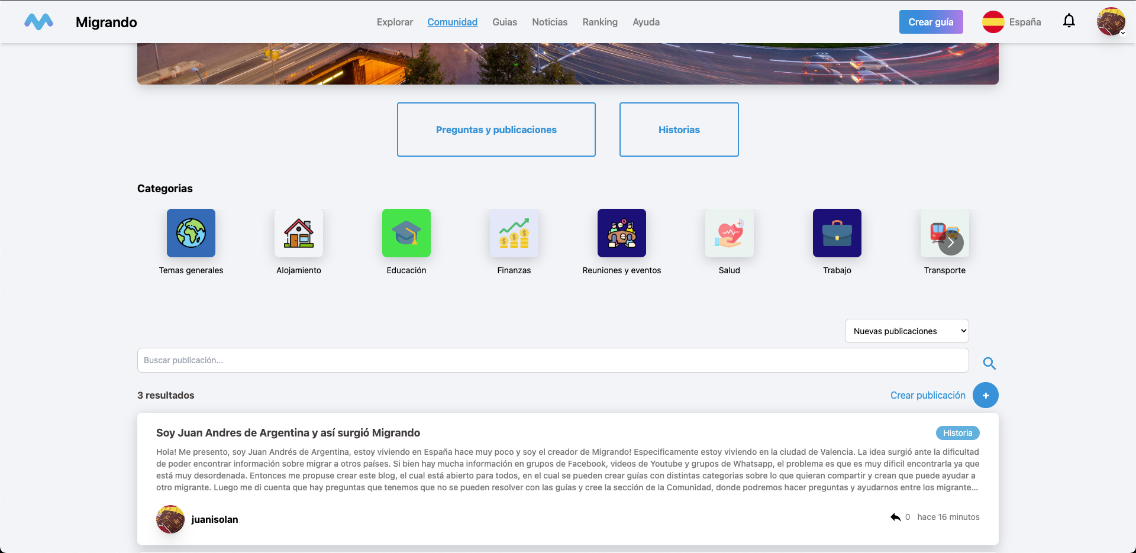This screenshot has height=553, width=1136.
Task: Go to the Explorar menu item
Action: (x=395, y=22)
